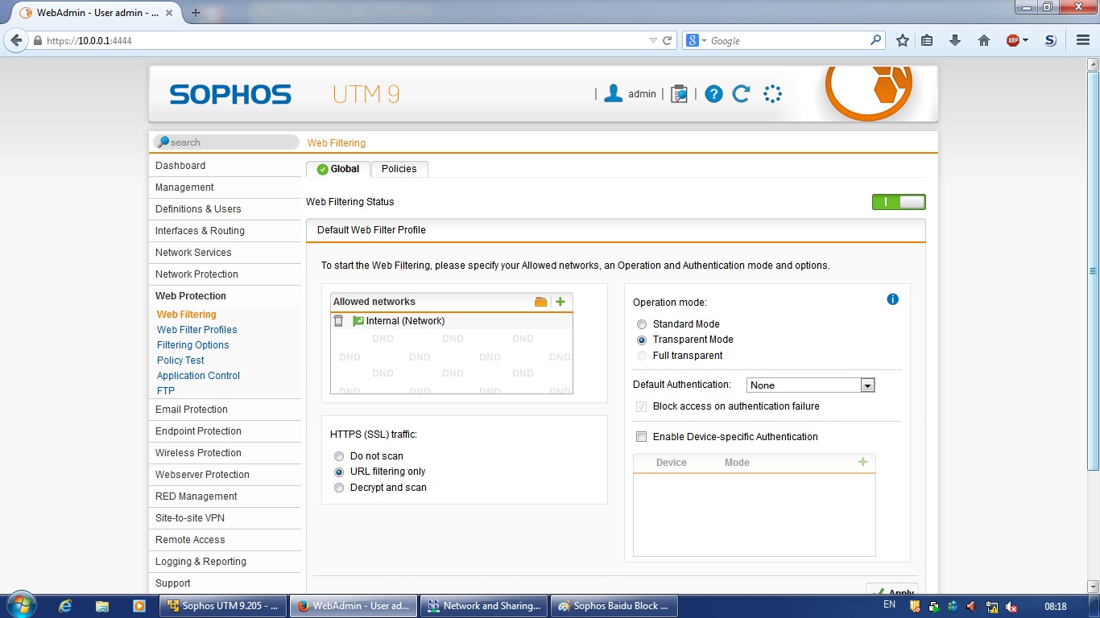Reload page via address bar refresh icon

click(x=668, y=40)
